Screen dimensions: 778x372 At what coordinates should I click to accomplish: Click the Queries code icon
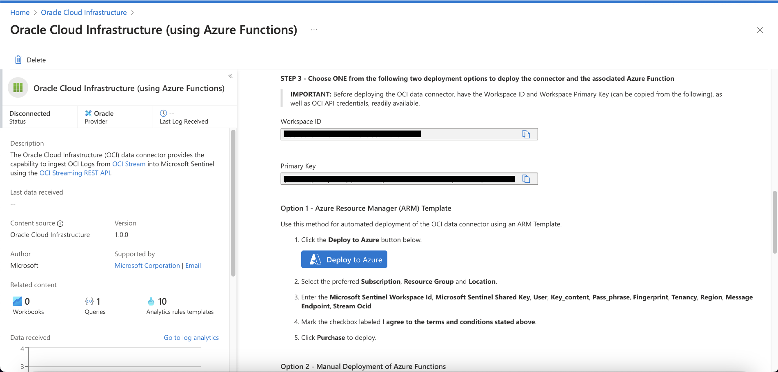click(x=89, y=301)
